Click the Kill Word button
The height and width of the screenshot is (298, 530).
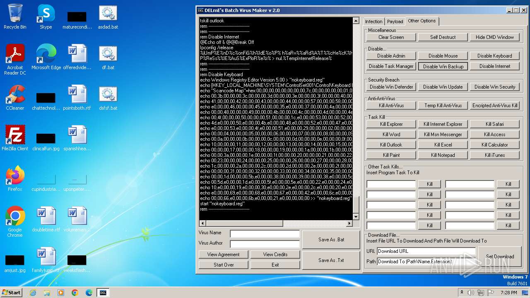(391, 135)
